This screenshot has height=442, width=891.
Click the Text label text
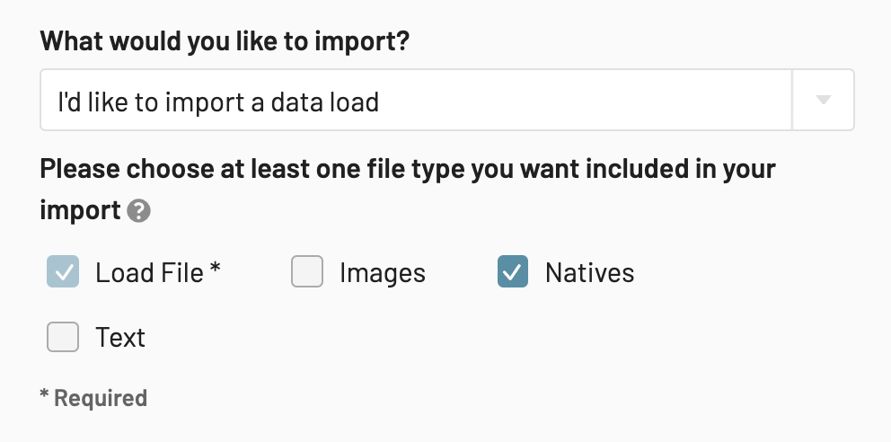click(120, 338)
